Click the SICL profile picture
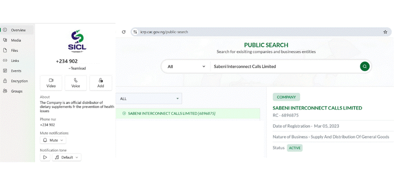This screenshot has height=184, width=397. coord(78,41)
